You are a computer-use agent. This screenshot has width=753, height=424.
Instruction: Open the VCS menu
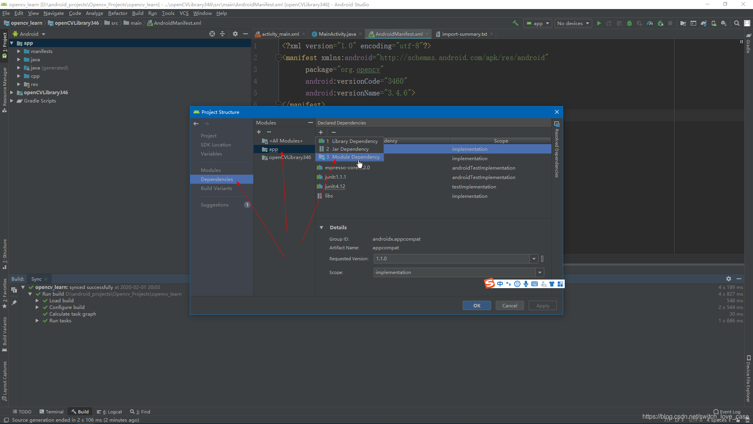coord(184,13)
